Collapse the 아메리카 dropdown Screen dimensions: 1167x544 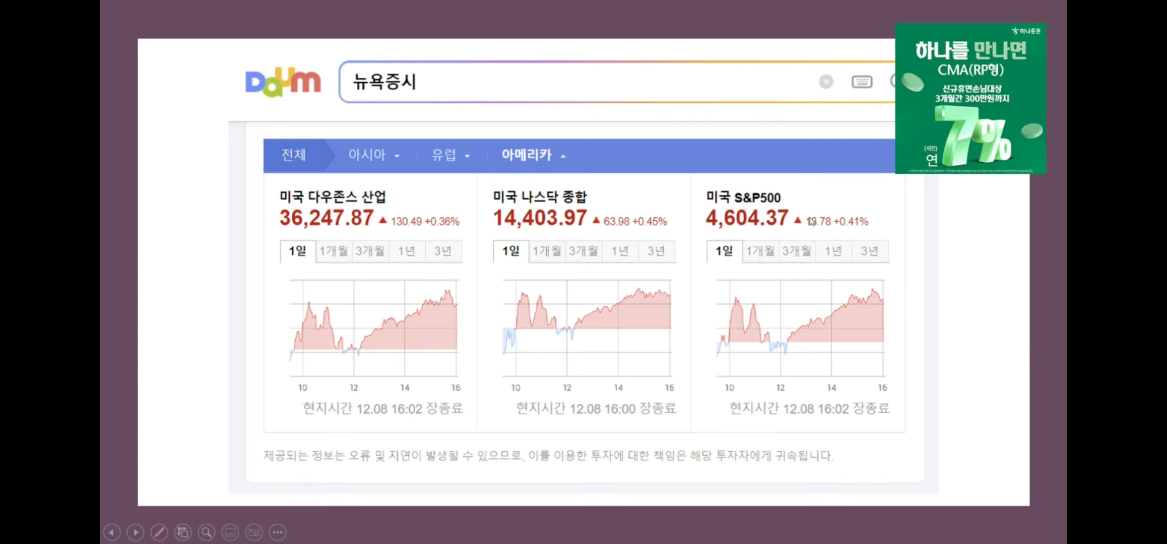pos(533,155)
